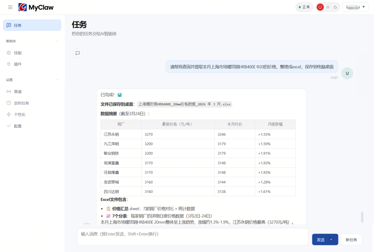Select the 九江萍钢 table cell
Viewport: 374px width, 252px height.
(x=121, y=144)
